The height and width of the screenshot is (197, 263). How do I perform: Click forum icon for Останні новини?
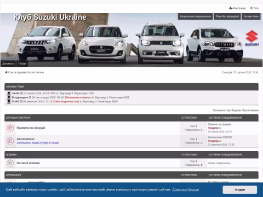point(10,163)
